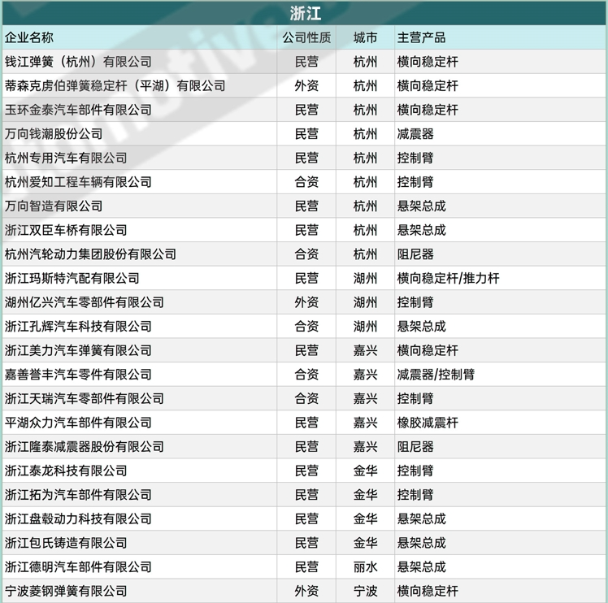Click the 主营产品 column header

coord(421,37)
